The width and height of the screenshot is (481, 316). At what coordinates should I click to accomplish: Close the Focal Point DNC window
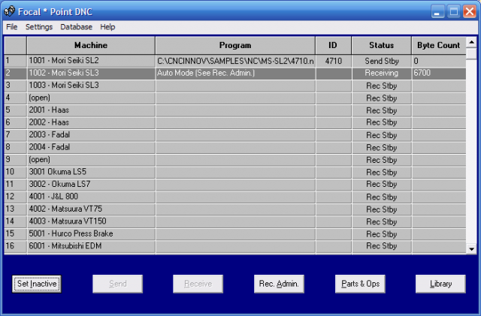470,12
